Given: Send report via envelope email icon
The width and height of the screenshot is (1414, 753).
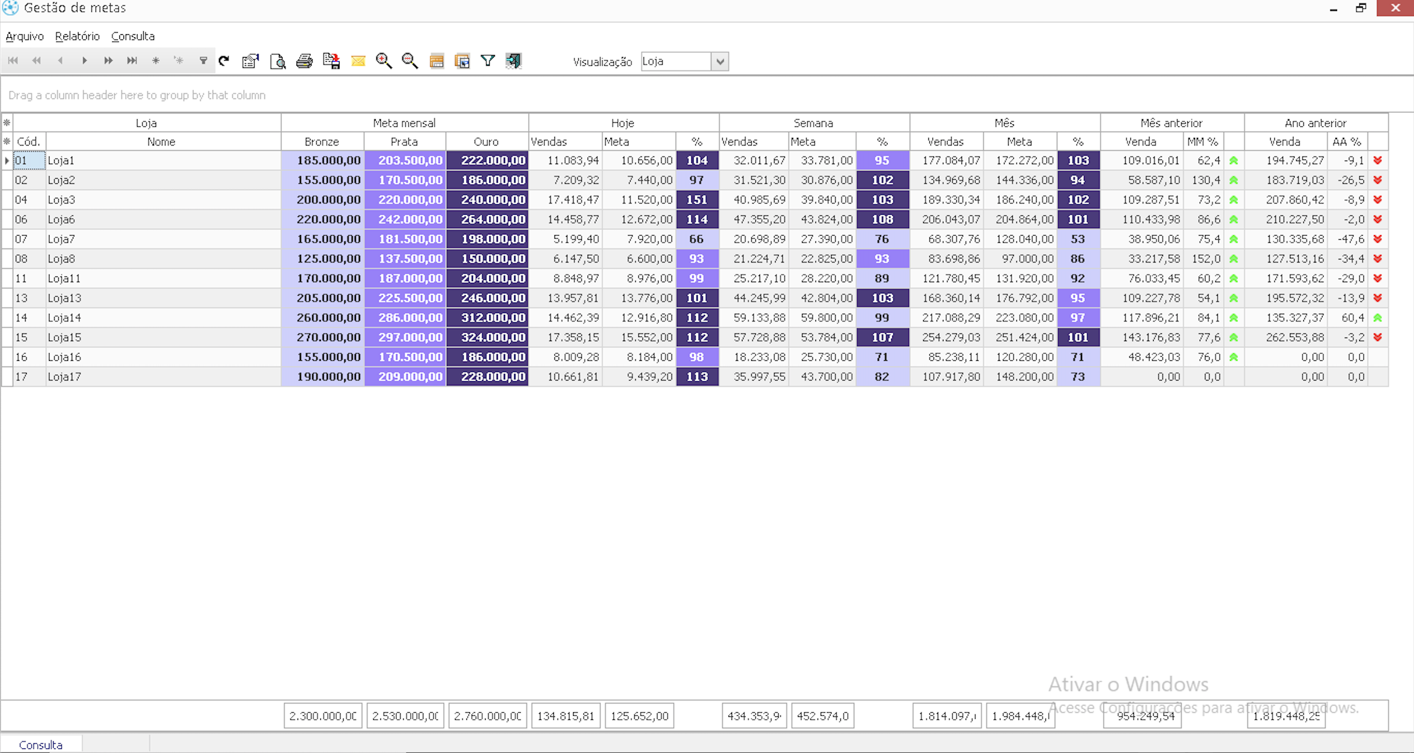Looking at the screenshot, I should (358, 61).
